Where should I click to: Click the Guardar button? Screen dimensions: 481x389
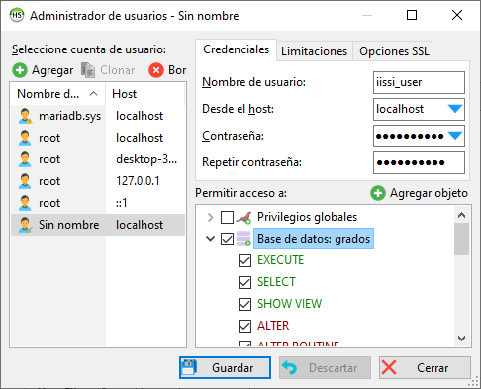(226, 367)
